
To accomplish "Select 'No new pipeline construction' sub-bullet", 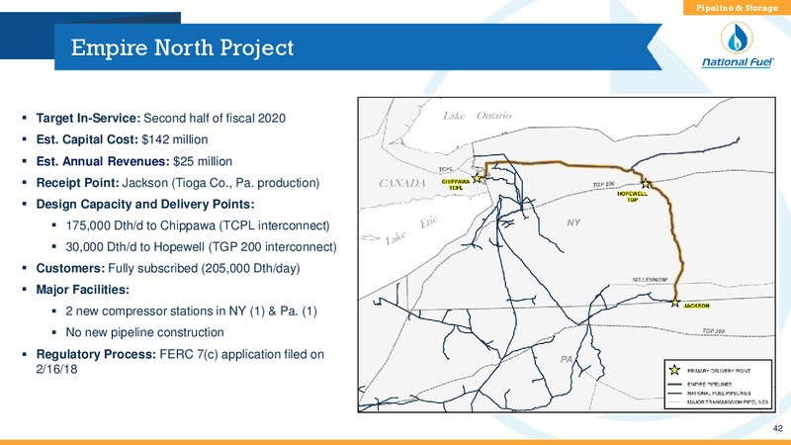I will click(144, 332).
